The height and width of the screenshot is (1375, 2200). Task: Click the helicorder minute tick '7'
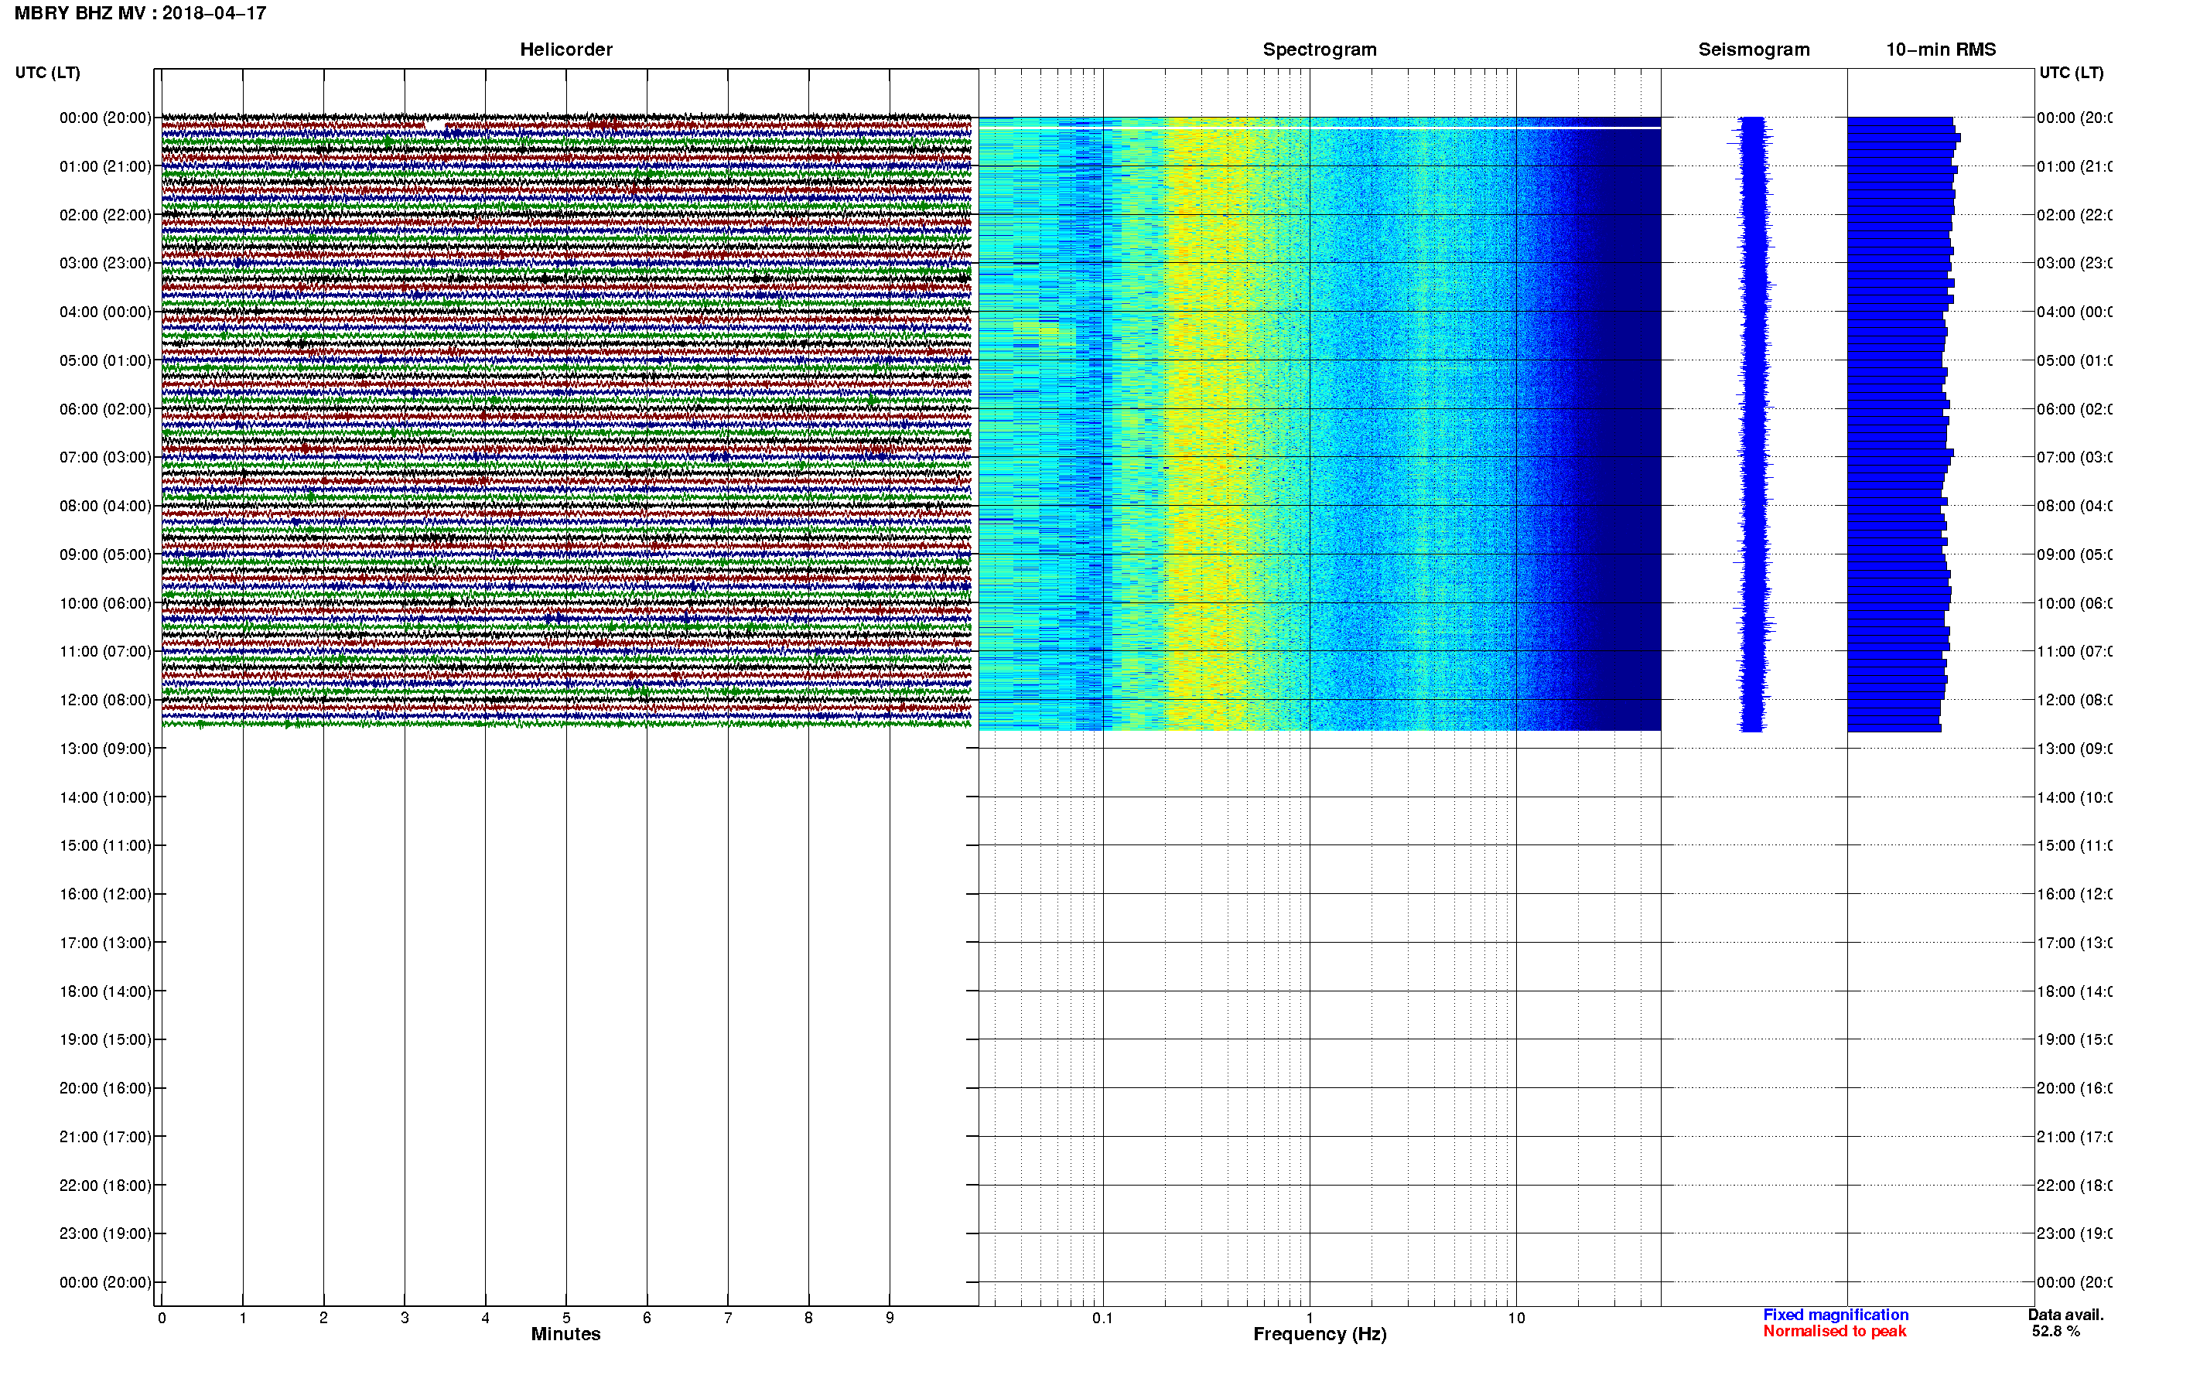coord(728,1319)
